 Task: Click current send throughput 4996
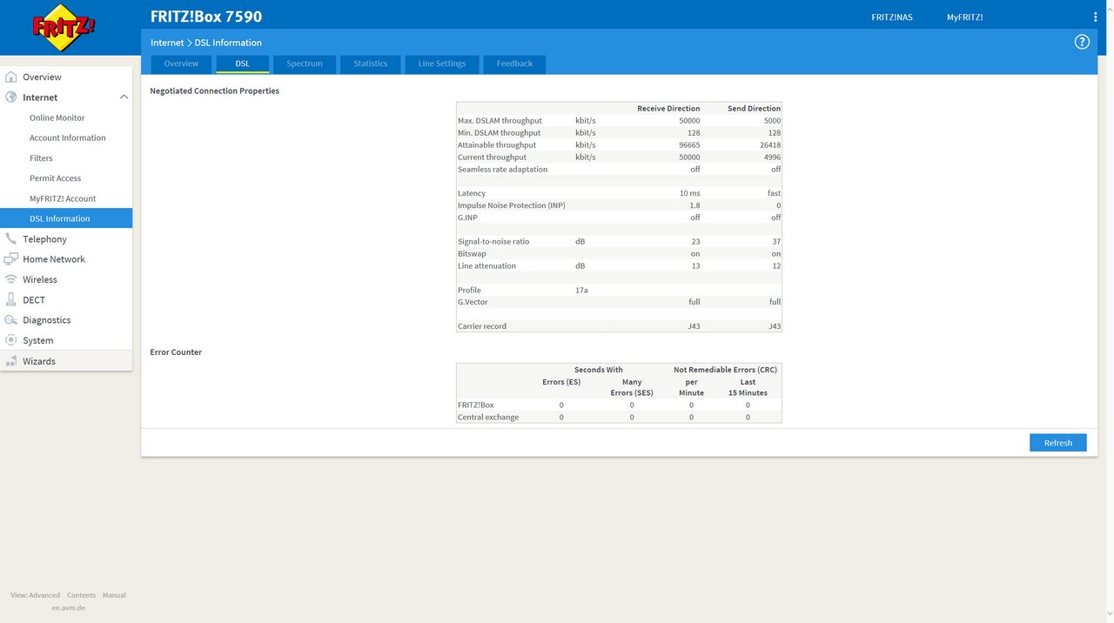tap(772, 157)
